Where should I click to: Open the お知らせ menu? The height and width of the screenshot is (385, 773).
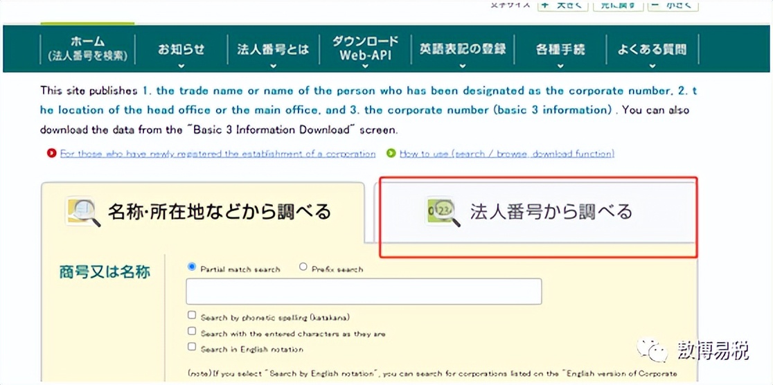click(x=181, y=49)
